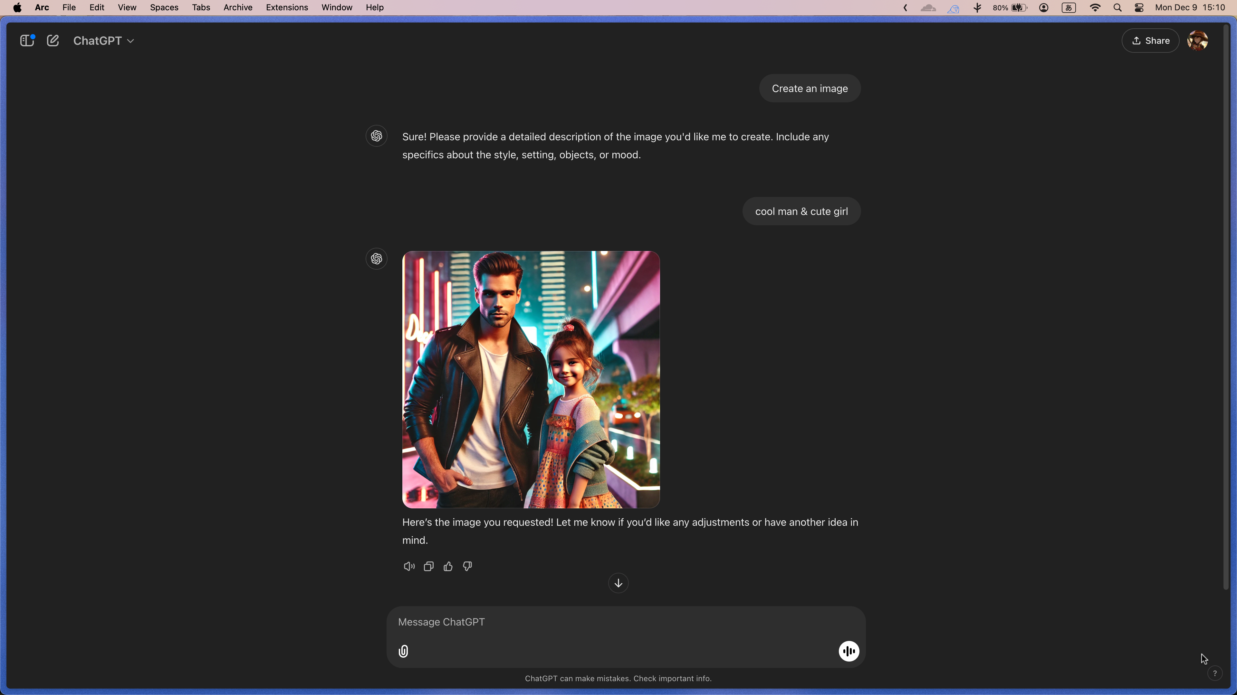Start a new chat with the compose icon
The width and height of the screenshot is (1237, 695).
53,40
